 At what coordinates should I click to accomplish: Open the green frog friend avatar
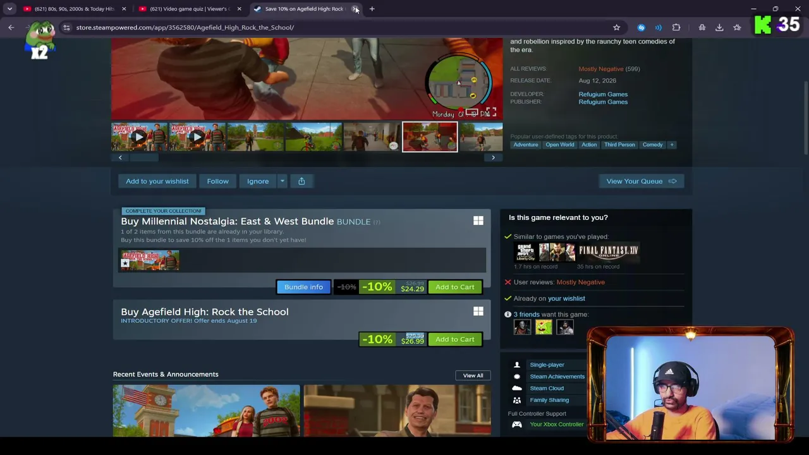544,327
